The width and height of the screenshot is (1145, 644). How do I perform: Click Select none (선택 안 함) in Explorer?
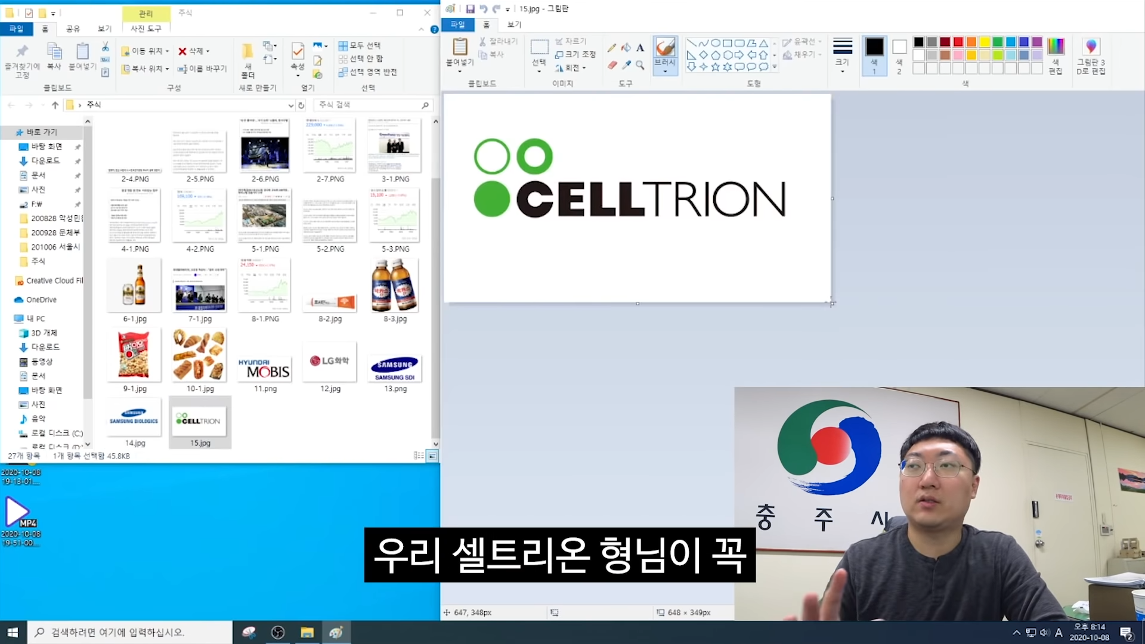pos(361,59)
